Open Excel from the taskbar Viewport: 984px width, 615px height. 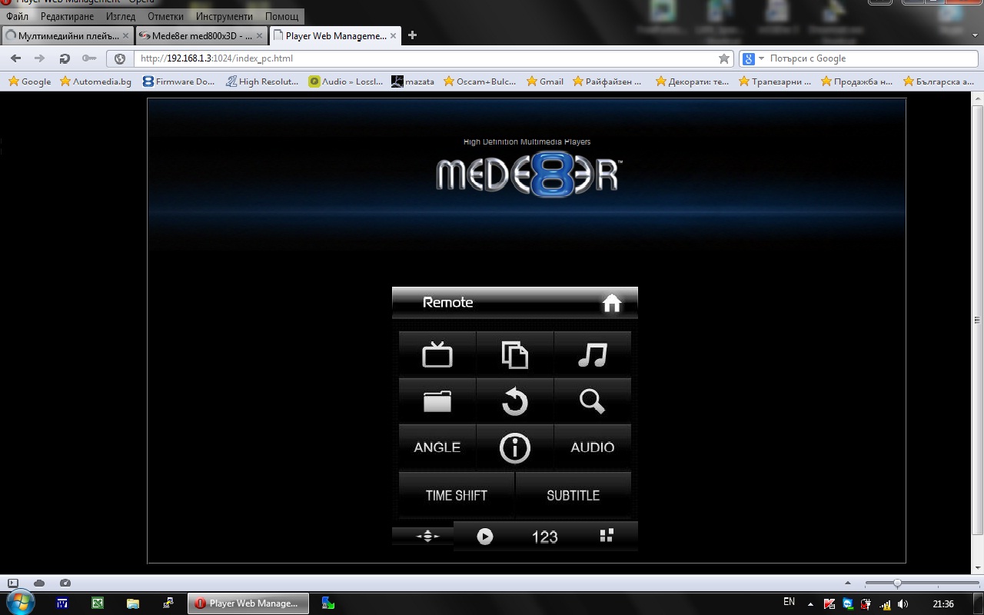pos(98,603)
